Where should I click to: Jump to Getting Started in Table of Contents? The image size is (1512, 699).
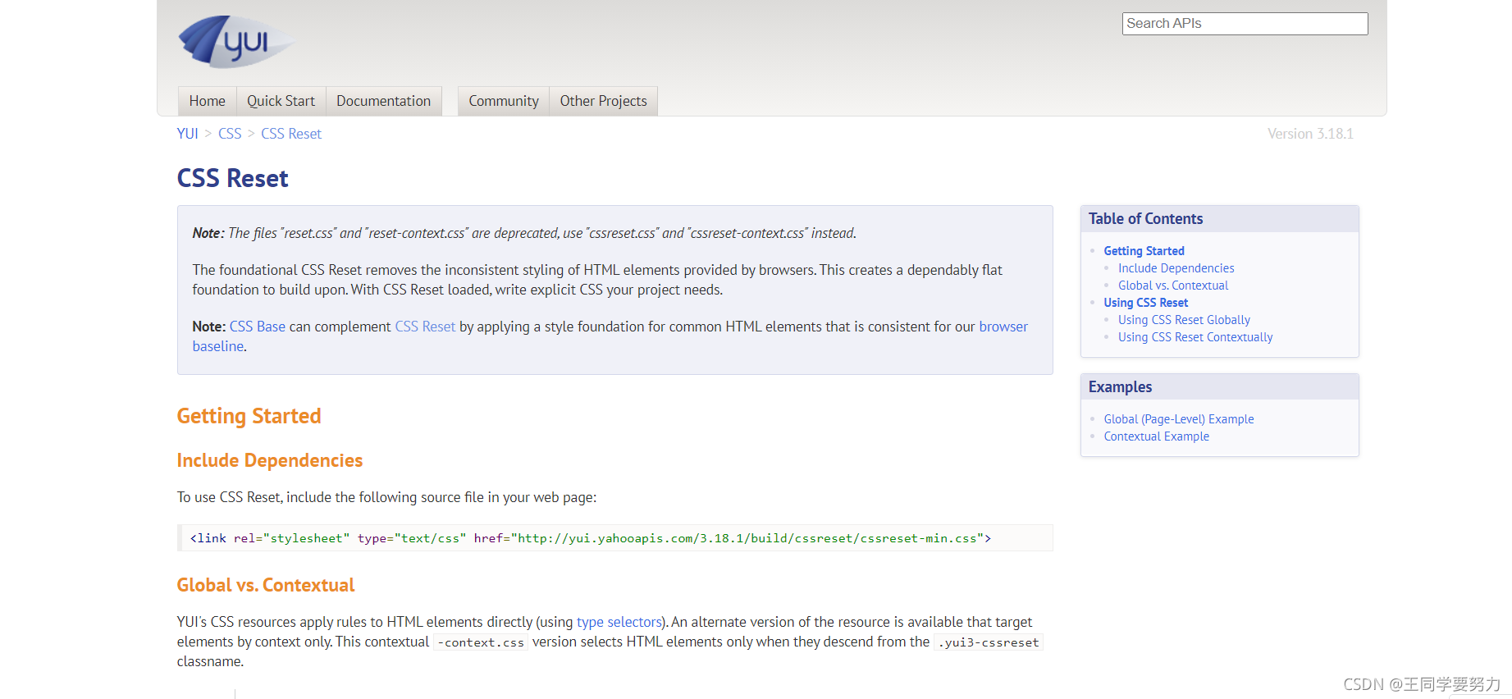coord(1144,251)
